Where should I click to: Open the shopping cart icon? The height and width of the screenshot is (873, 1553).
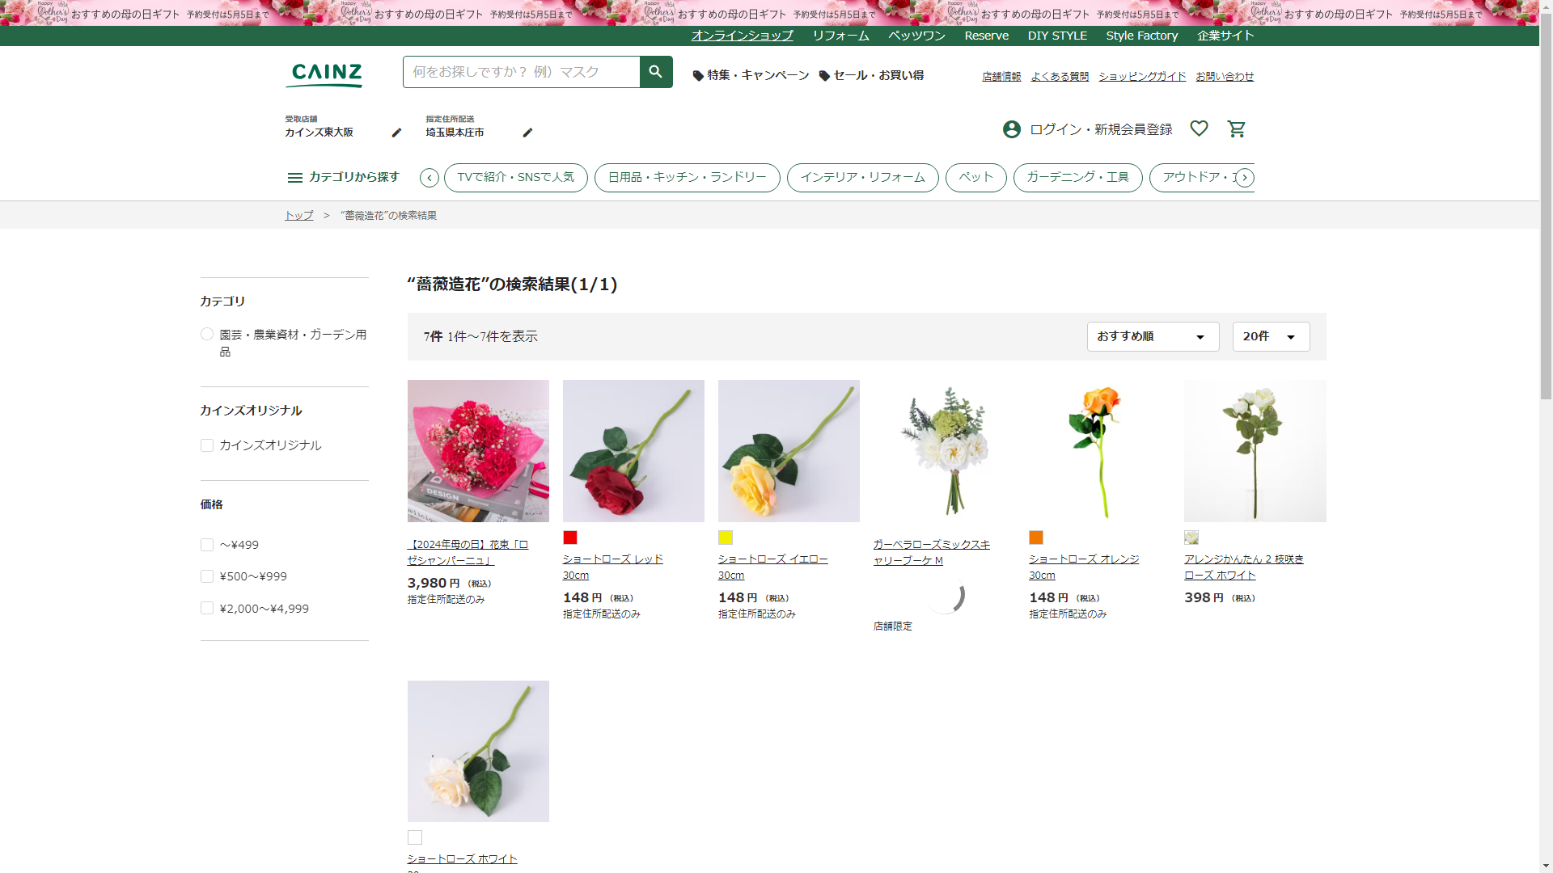tap(1236, 129)
